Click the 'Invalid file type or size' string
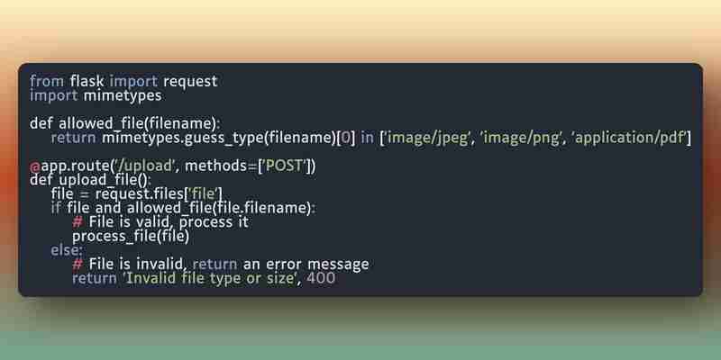 [x=210, y=278]
